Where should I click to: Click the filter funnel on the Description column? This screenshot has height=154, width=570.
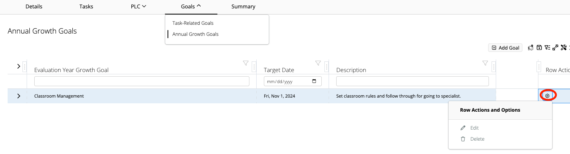click(x=485, y=63)
